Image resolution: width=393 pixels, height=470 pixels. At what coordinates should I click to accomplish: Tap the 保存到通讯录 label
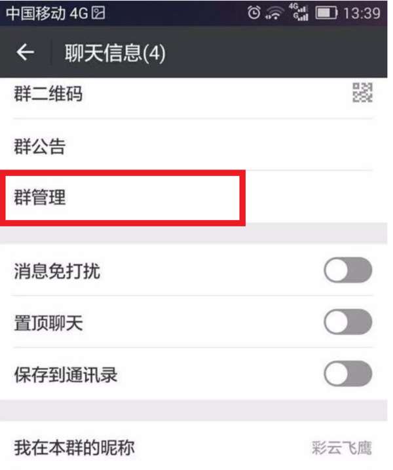tap(65, 374)
